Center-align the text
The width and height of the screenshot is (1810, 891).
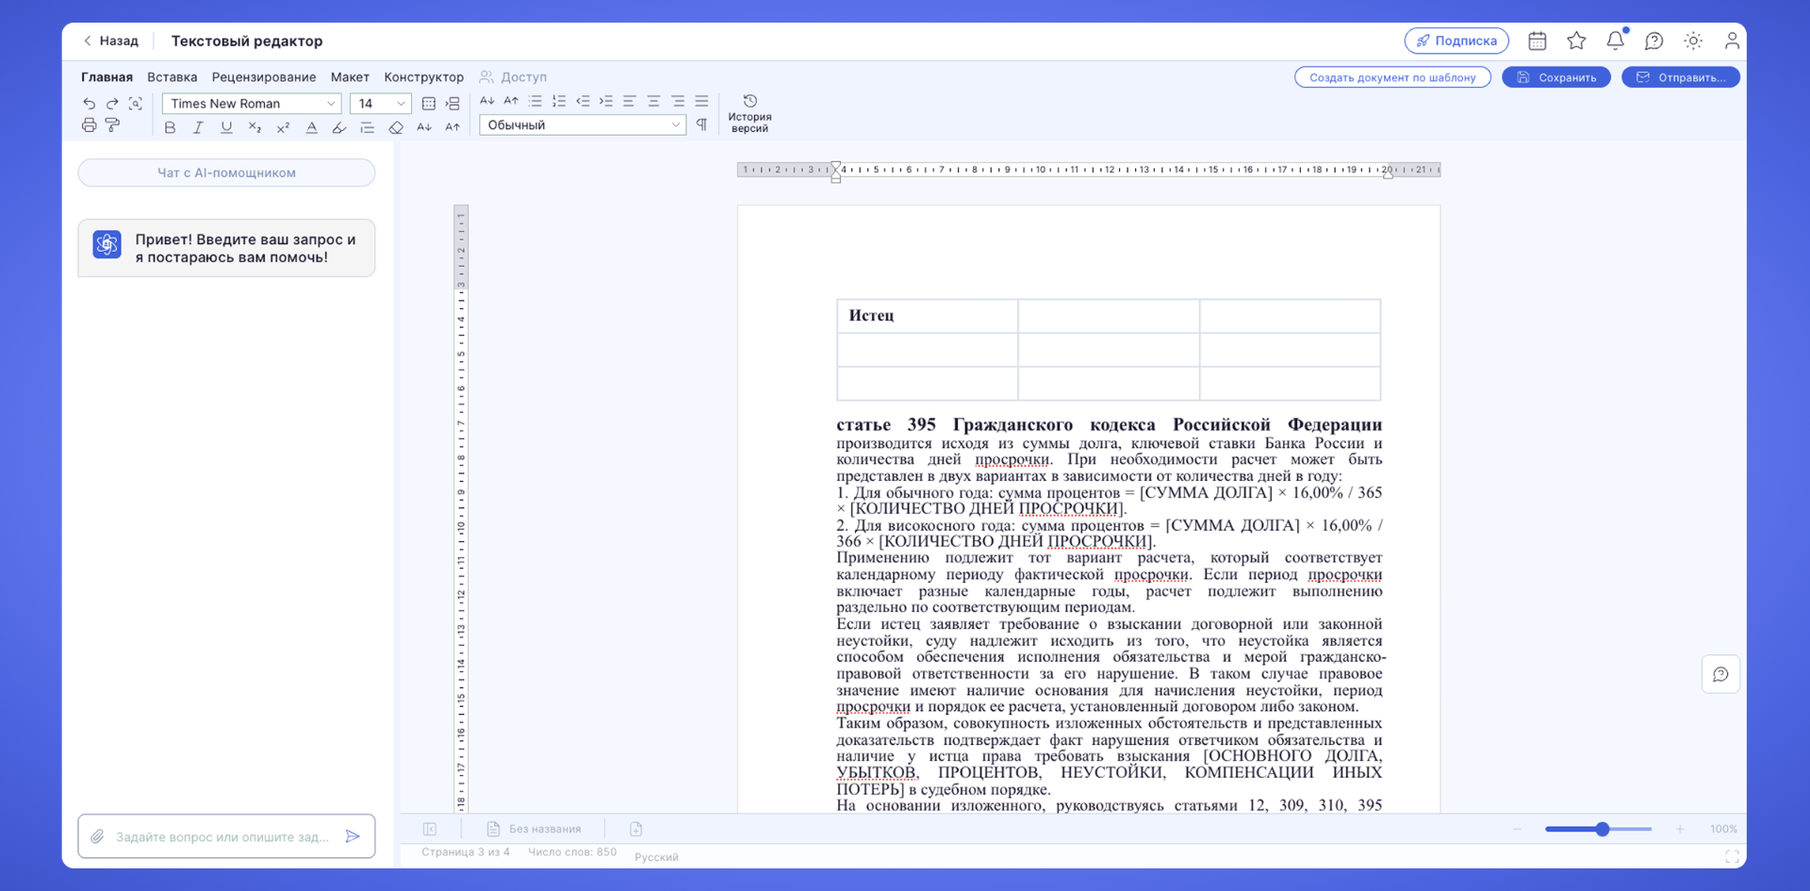tap(653, 101)
